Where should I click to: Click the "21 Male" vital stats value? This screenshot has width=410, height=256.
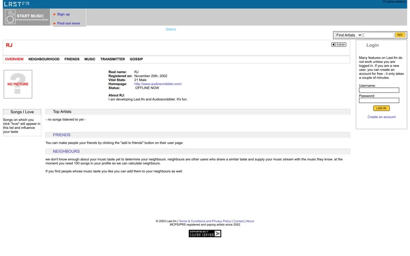141,80
